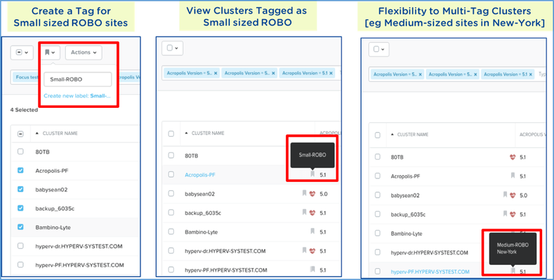
Task: Uncheck Bambino-Lyte checkbox in left panel
Action: [21, 227]
